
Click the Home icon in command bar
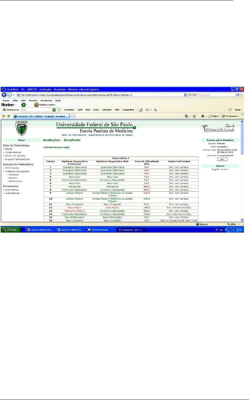coord(186,116)
